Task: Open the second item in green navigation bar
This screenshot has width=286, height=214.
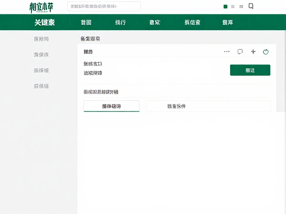Action: pos(86,22)
